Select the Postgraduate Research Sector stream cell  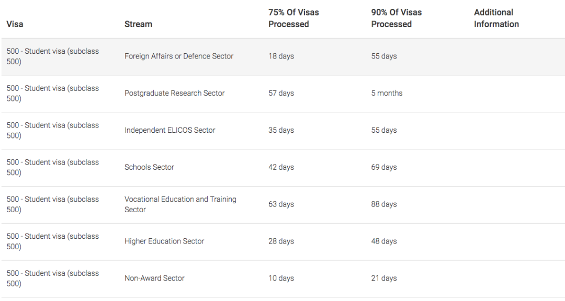click(x=174, y=93)
